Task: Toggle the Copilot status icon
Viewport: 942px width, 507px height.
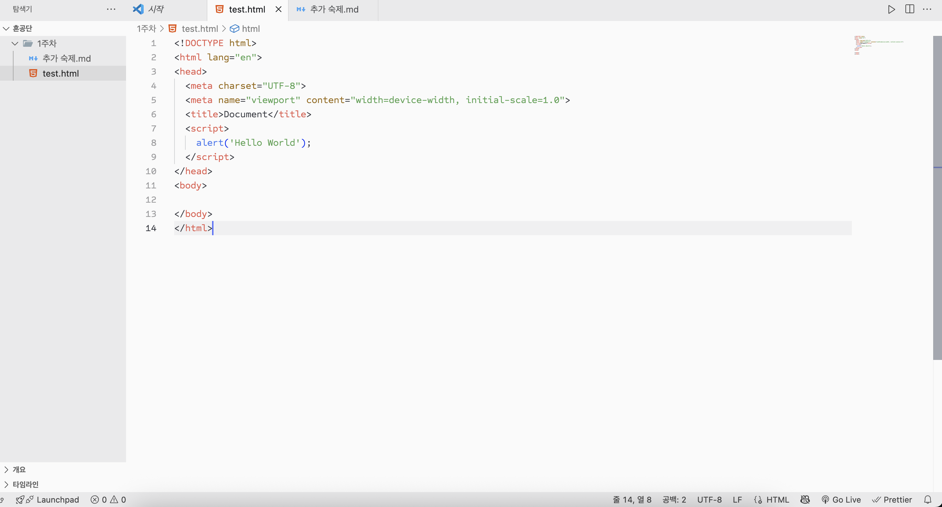Action: click(x=805, y=500)
